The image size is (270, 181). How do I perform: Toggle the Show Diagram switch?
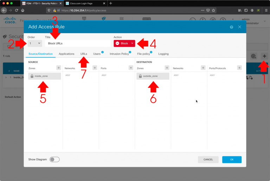[54, 160]
